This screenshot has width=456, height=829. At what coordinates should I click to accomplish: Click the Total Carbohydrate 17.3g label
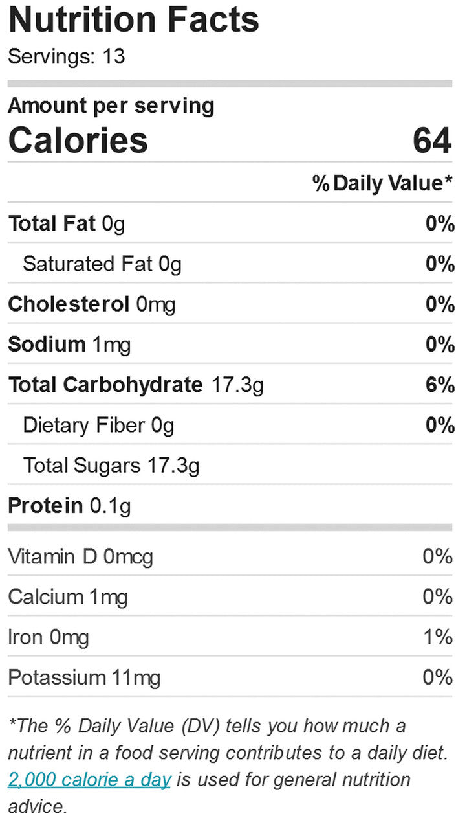[x=136, y=385]
